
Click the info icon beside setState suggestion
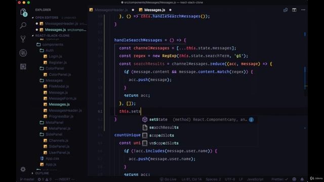coord(251,120)
